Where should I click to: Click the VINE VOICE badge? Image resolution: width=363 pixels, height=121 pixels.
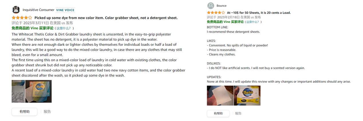click(x=65, y=10)
